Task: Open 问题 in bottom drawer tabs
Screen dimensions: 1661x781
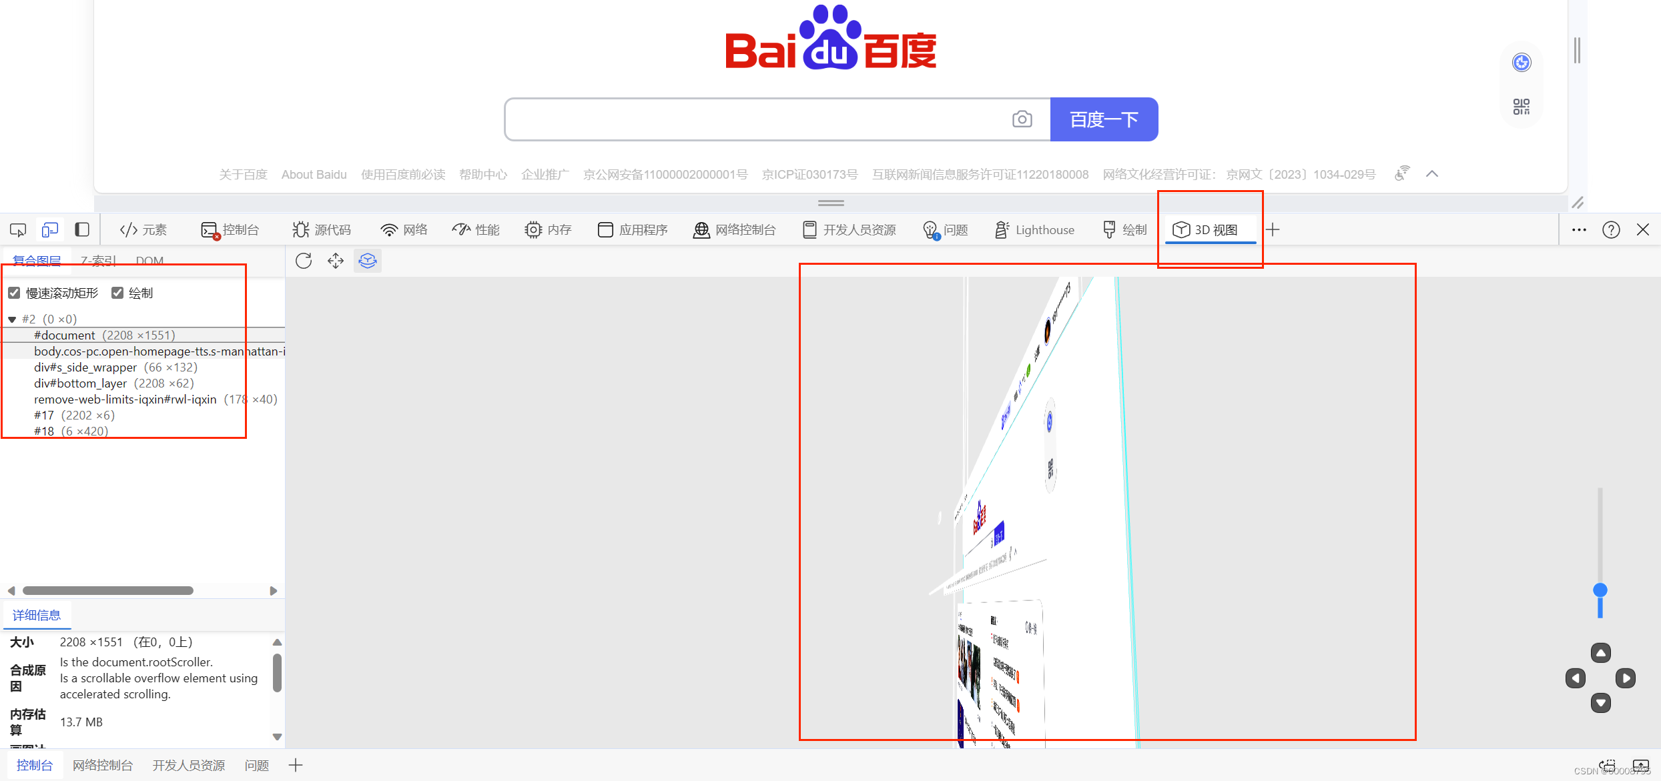Action: click(x=257, y=765)
